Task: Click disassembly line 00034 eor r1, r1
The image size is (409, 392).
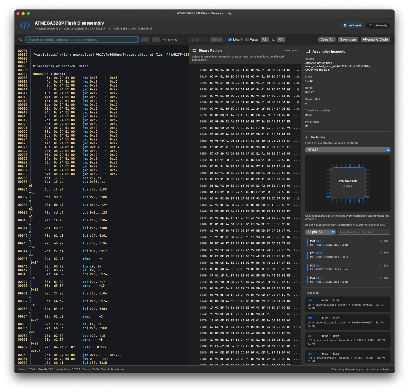Action: (x=60, y=178)
